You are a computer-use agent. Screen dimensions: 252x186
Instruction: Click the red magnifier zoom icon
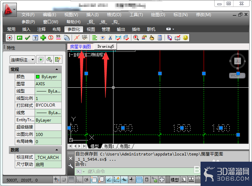136,38
